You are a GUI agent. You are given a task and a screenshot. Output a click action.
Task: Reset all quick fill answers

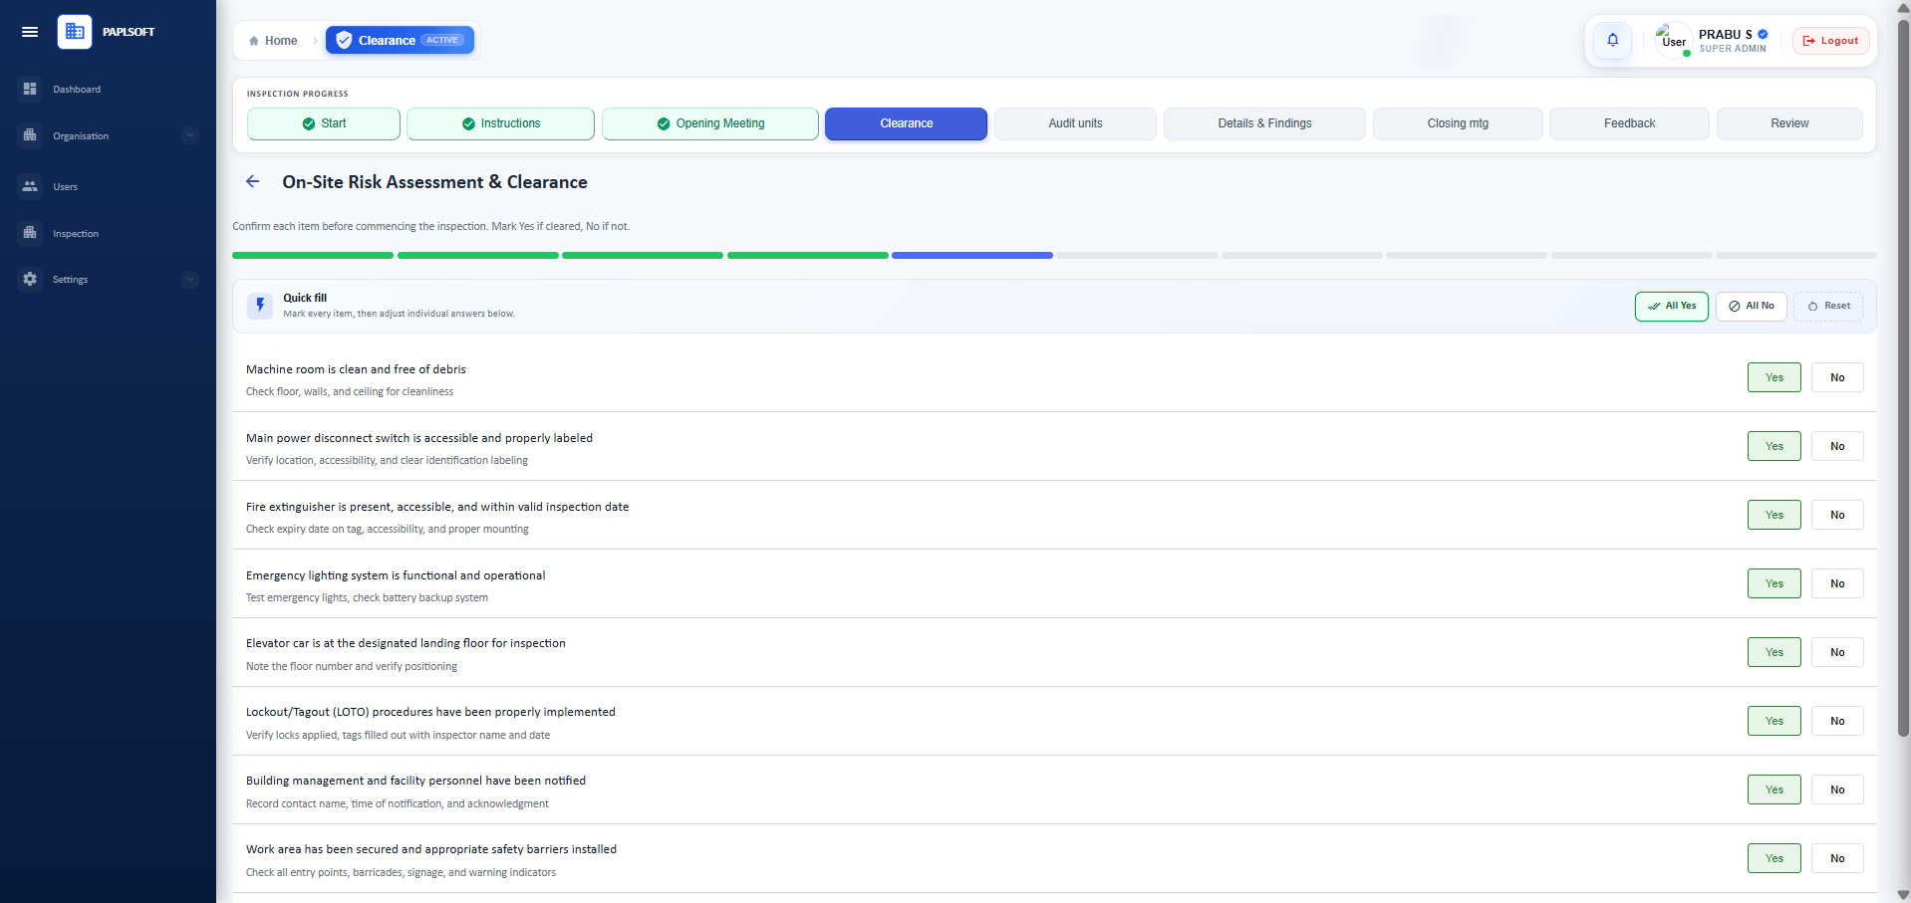pyautogui.click(x=1828, y=306)
